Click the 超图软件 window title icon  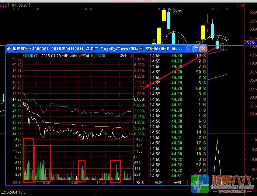9,48
